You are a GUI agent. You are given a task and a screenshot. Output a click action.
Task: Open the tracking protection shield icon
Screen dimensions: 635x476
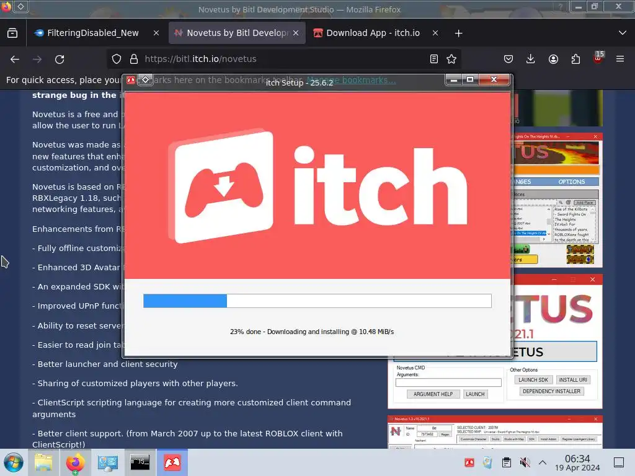[117, 59]
